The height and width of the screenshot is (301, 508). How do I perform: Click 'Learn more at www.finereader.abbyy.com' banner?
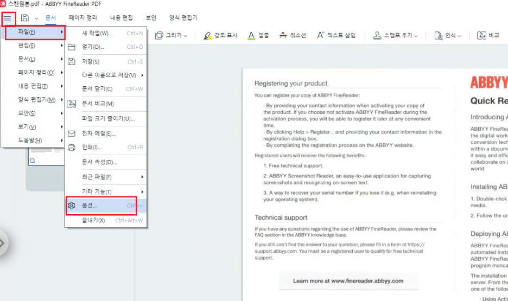pos(348,281)
